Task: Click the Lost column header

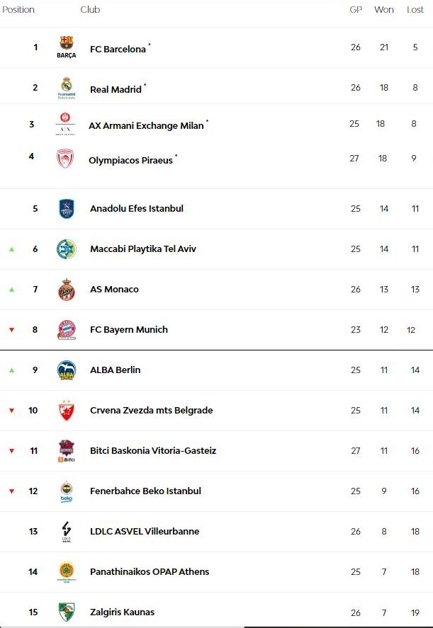Action: 415,10
